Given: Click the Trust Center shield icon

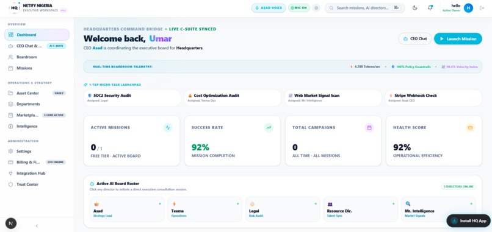Looking at the screenshot, I should (10, 185).
